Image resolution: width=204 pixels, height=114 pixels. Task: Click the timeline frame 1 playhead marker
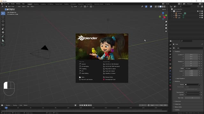click(x=6, y=108)
